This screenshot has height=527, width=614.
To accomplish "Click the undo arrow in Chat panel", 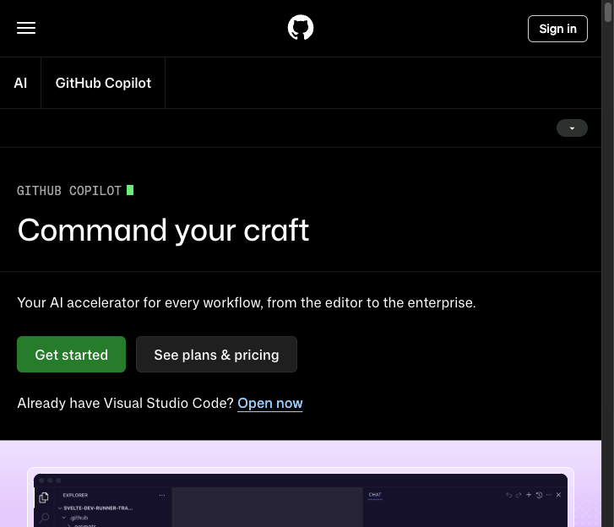I will [508, 495].
